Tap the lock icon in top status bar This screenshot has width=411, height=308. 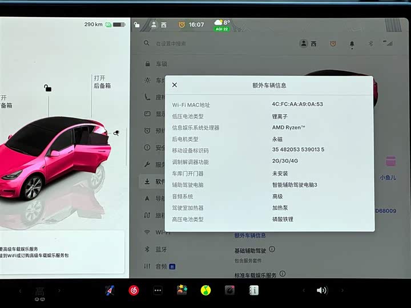(x=136, y=25)
